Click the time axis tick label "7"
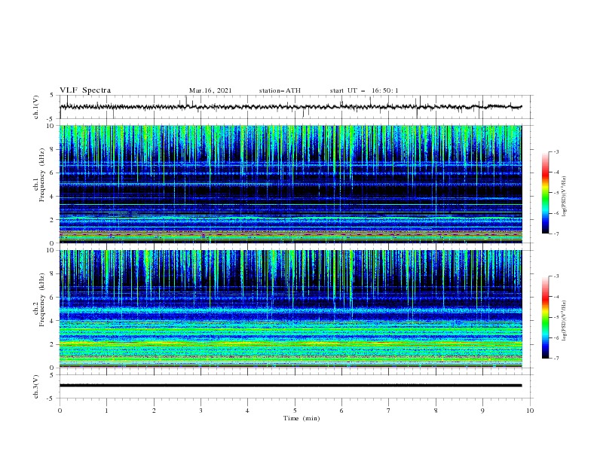The height and width of the screenshot is (461, 597). coord(389,411)
